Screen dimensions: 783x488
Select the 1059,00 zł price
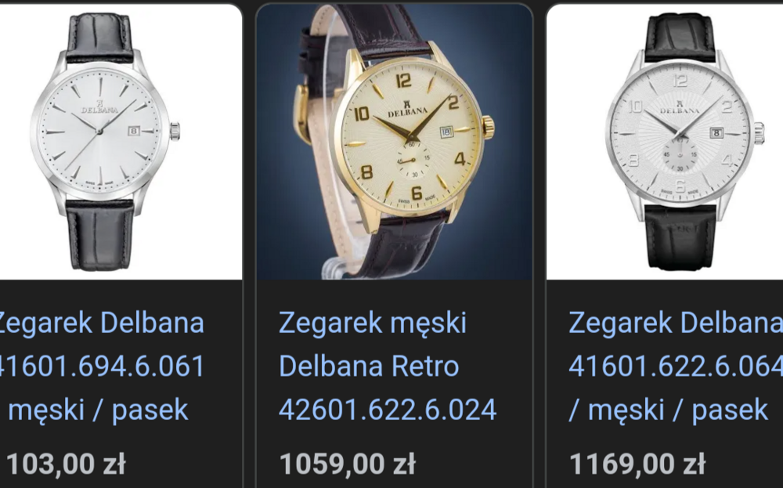tap(347, 464)
